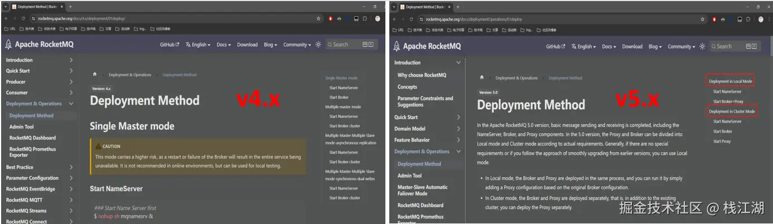Jump to Deployment in Local Mode

[731, 82]
